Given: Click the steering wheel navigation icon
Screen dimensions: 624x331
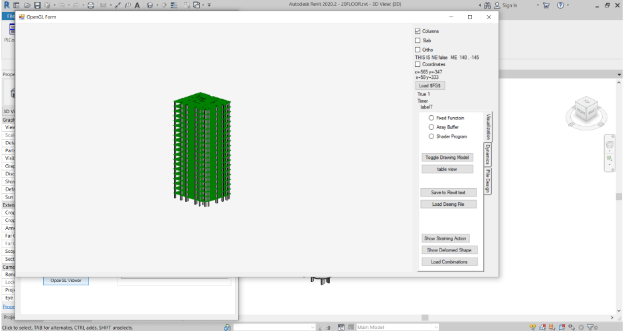Looking at the screenshot, I should click(x=609, y=145).
